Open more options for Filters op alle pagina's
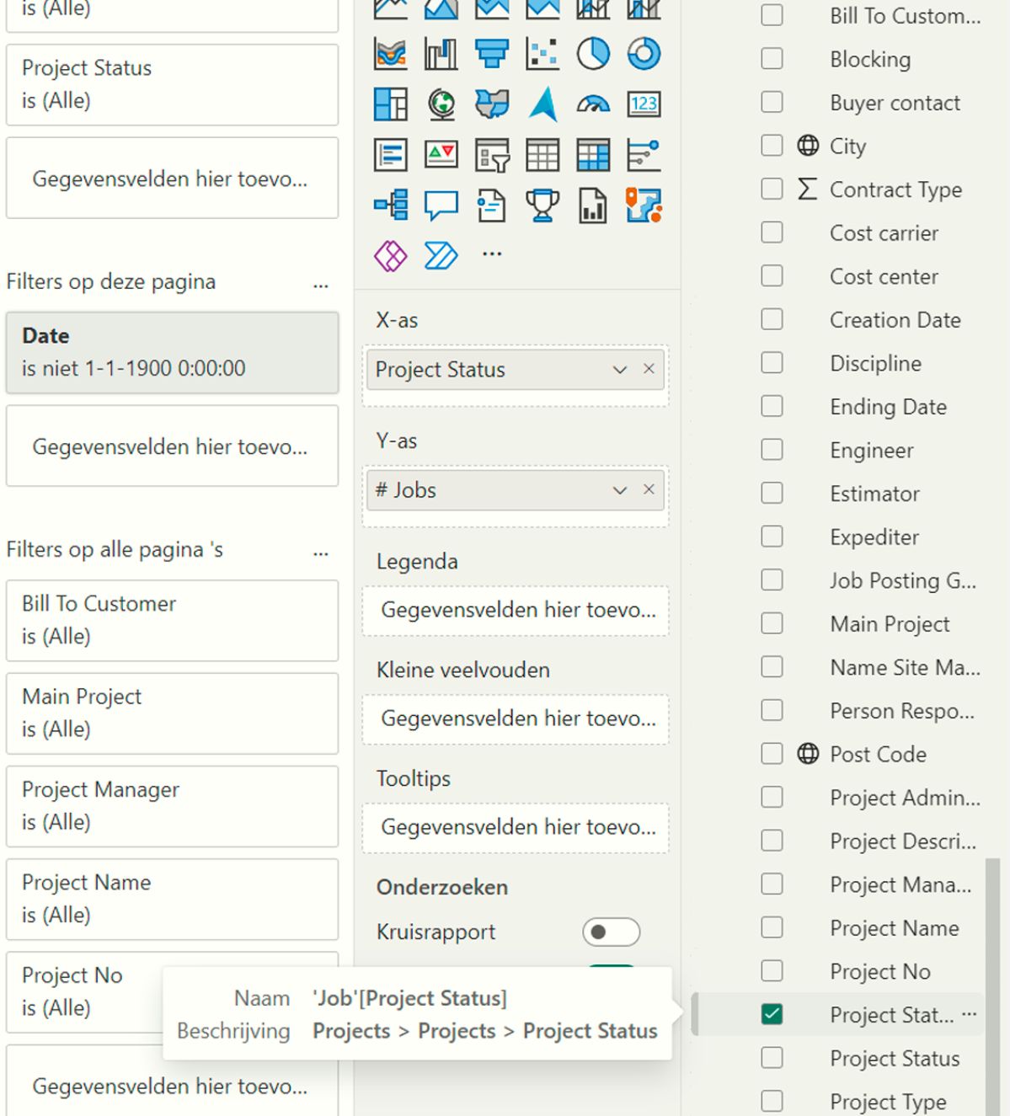Viewport: 1010px width, 1116px height. (321, 551)
